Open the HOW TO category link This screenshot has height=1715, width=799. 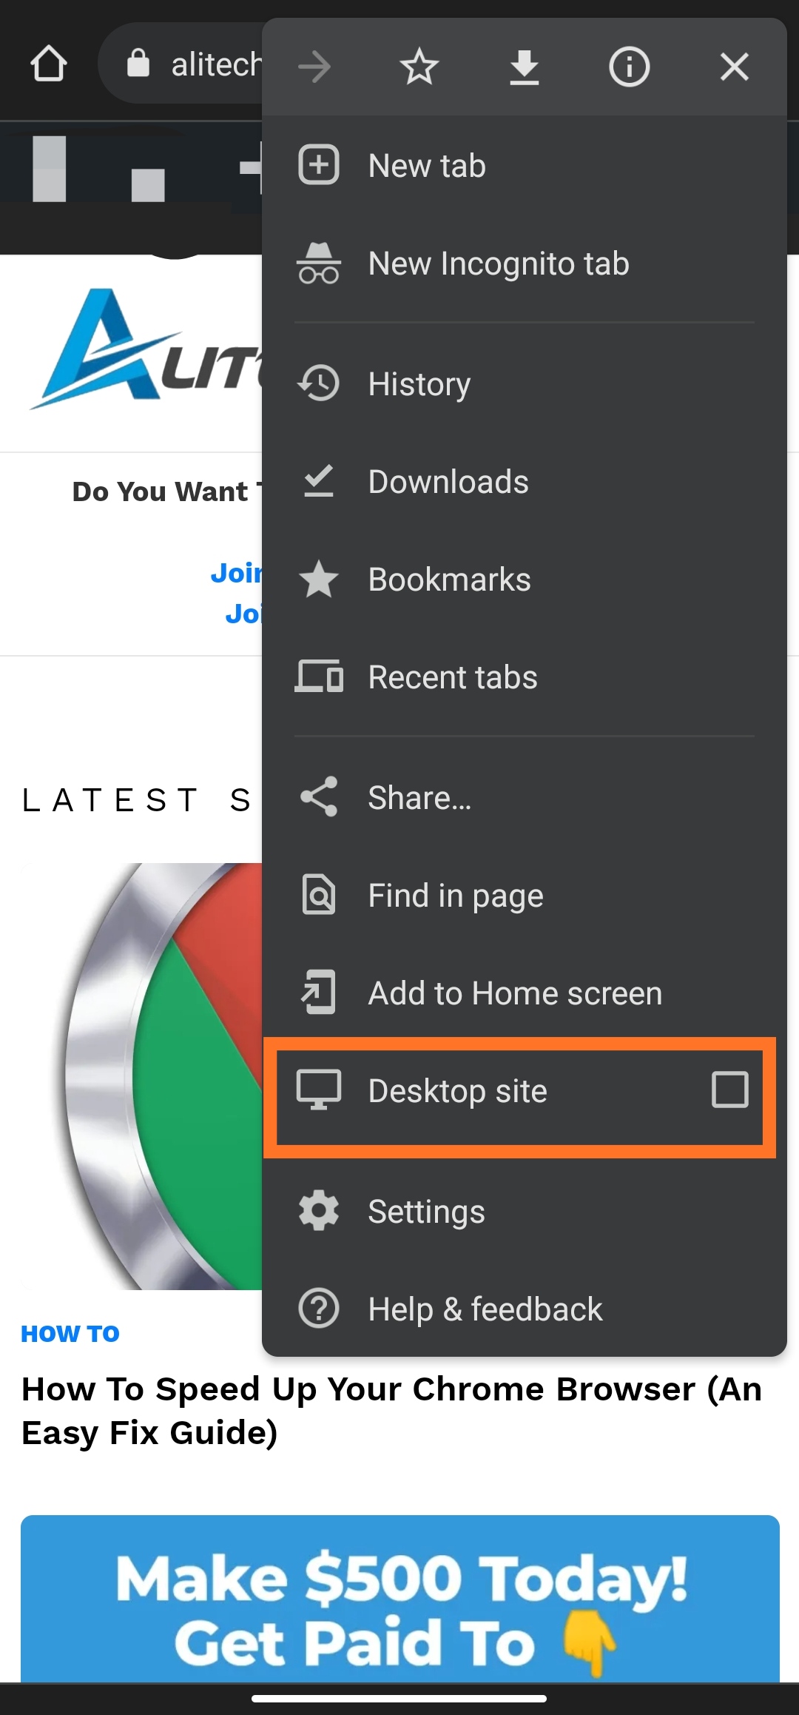pyautogui.click(x=70, y=1333)
